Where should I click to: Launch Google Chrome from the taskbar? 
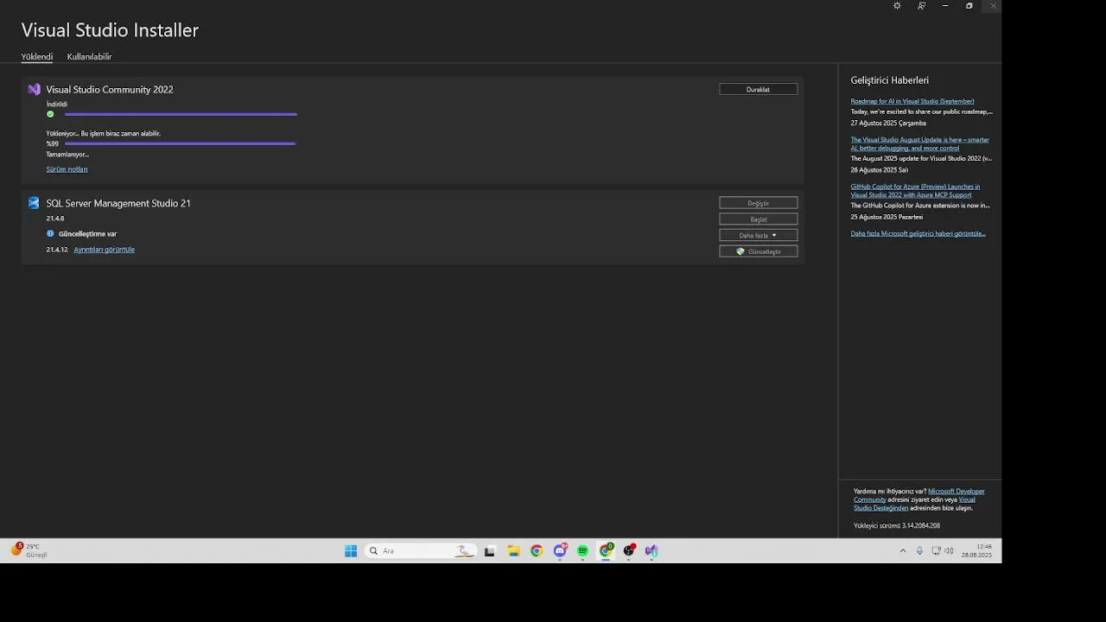[x=537, y=551]
